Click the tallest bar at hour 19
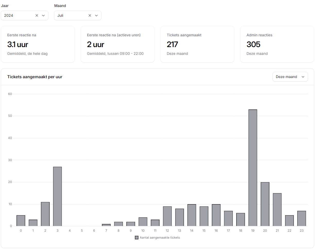The width and height of the screenshot is (316, 252). [253, 168]
